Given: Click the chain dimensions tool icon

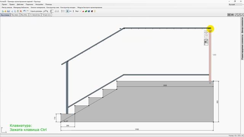Looking at the screenshot, I should tap(57, 11).
